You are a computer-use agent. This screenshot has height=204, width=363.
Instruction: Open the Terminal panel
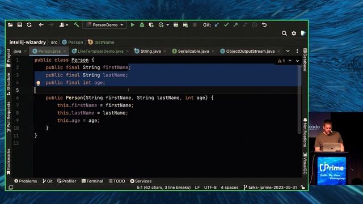pyautogui.click(x=92, y=181)
